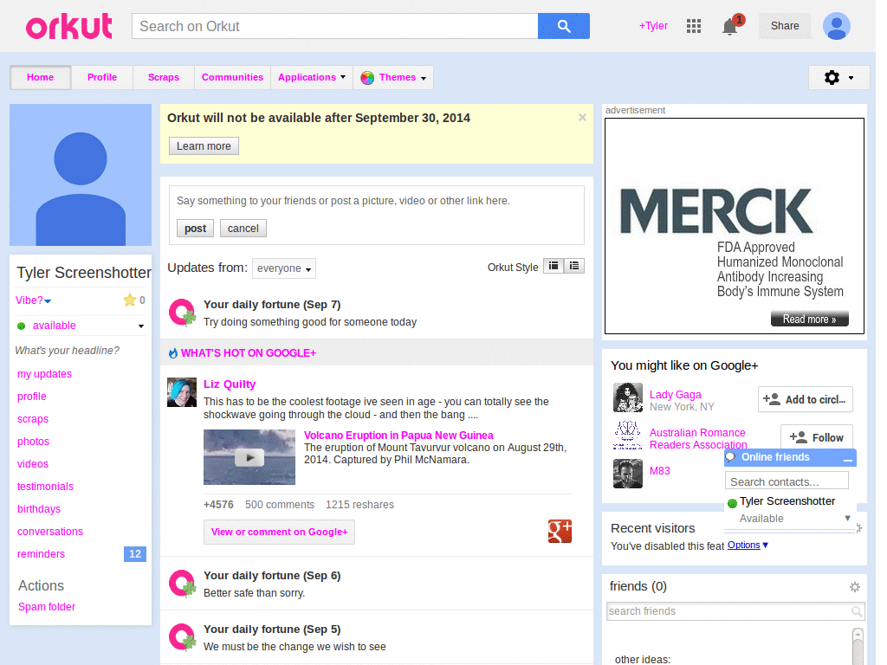Viewport: 887px width, 665px height.
Task: Click M83's profile picture
Action: (x=627, y=474)
